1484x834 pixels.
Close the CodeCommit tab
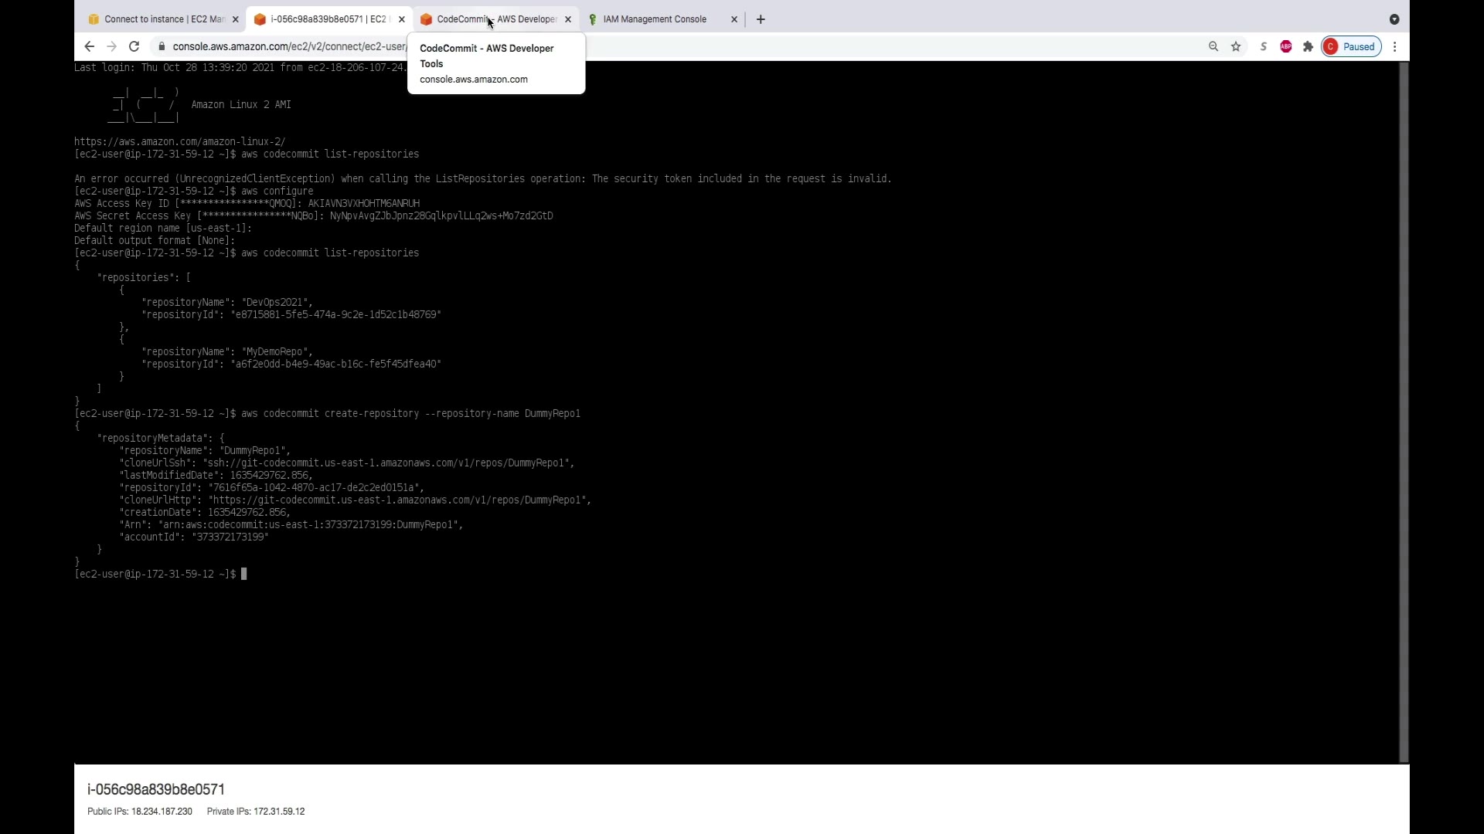pos(568,19)
